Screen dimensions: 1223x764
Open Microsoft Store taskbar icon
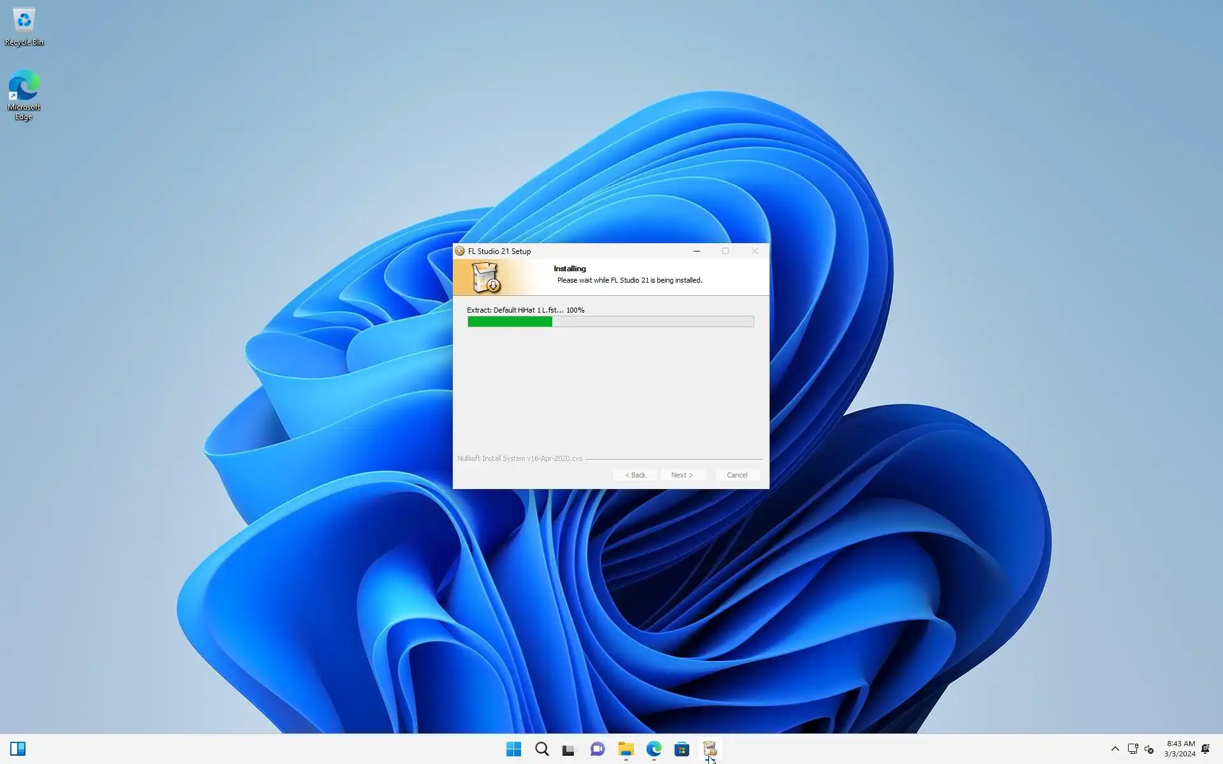pos(682,749)
